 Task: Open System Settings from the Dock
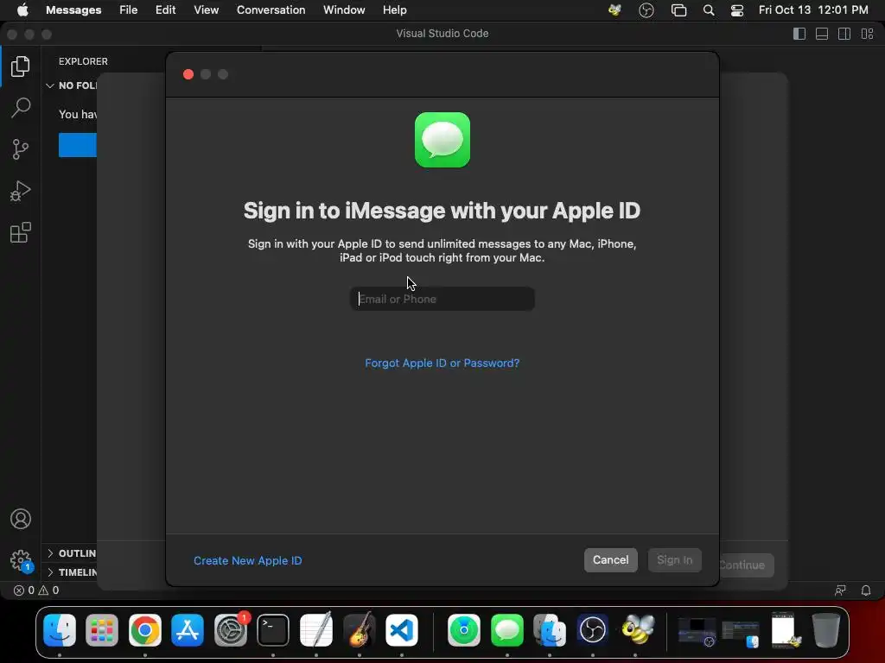tap(230, 629)
